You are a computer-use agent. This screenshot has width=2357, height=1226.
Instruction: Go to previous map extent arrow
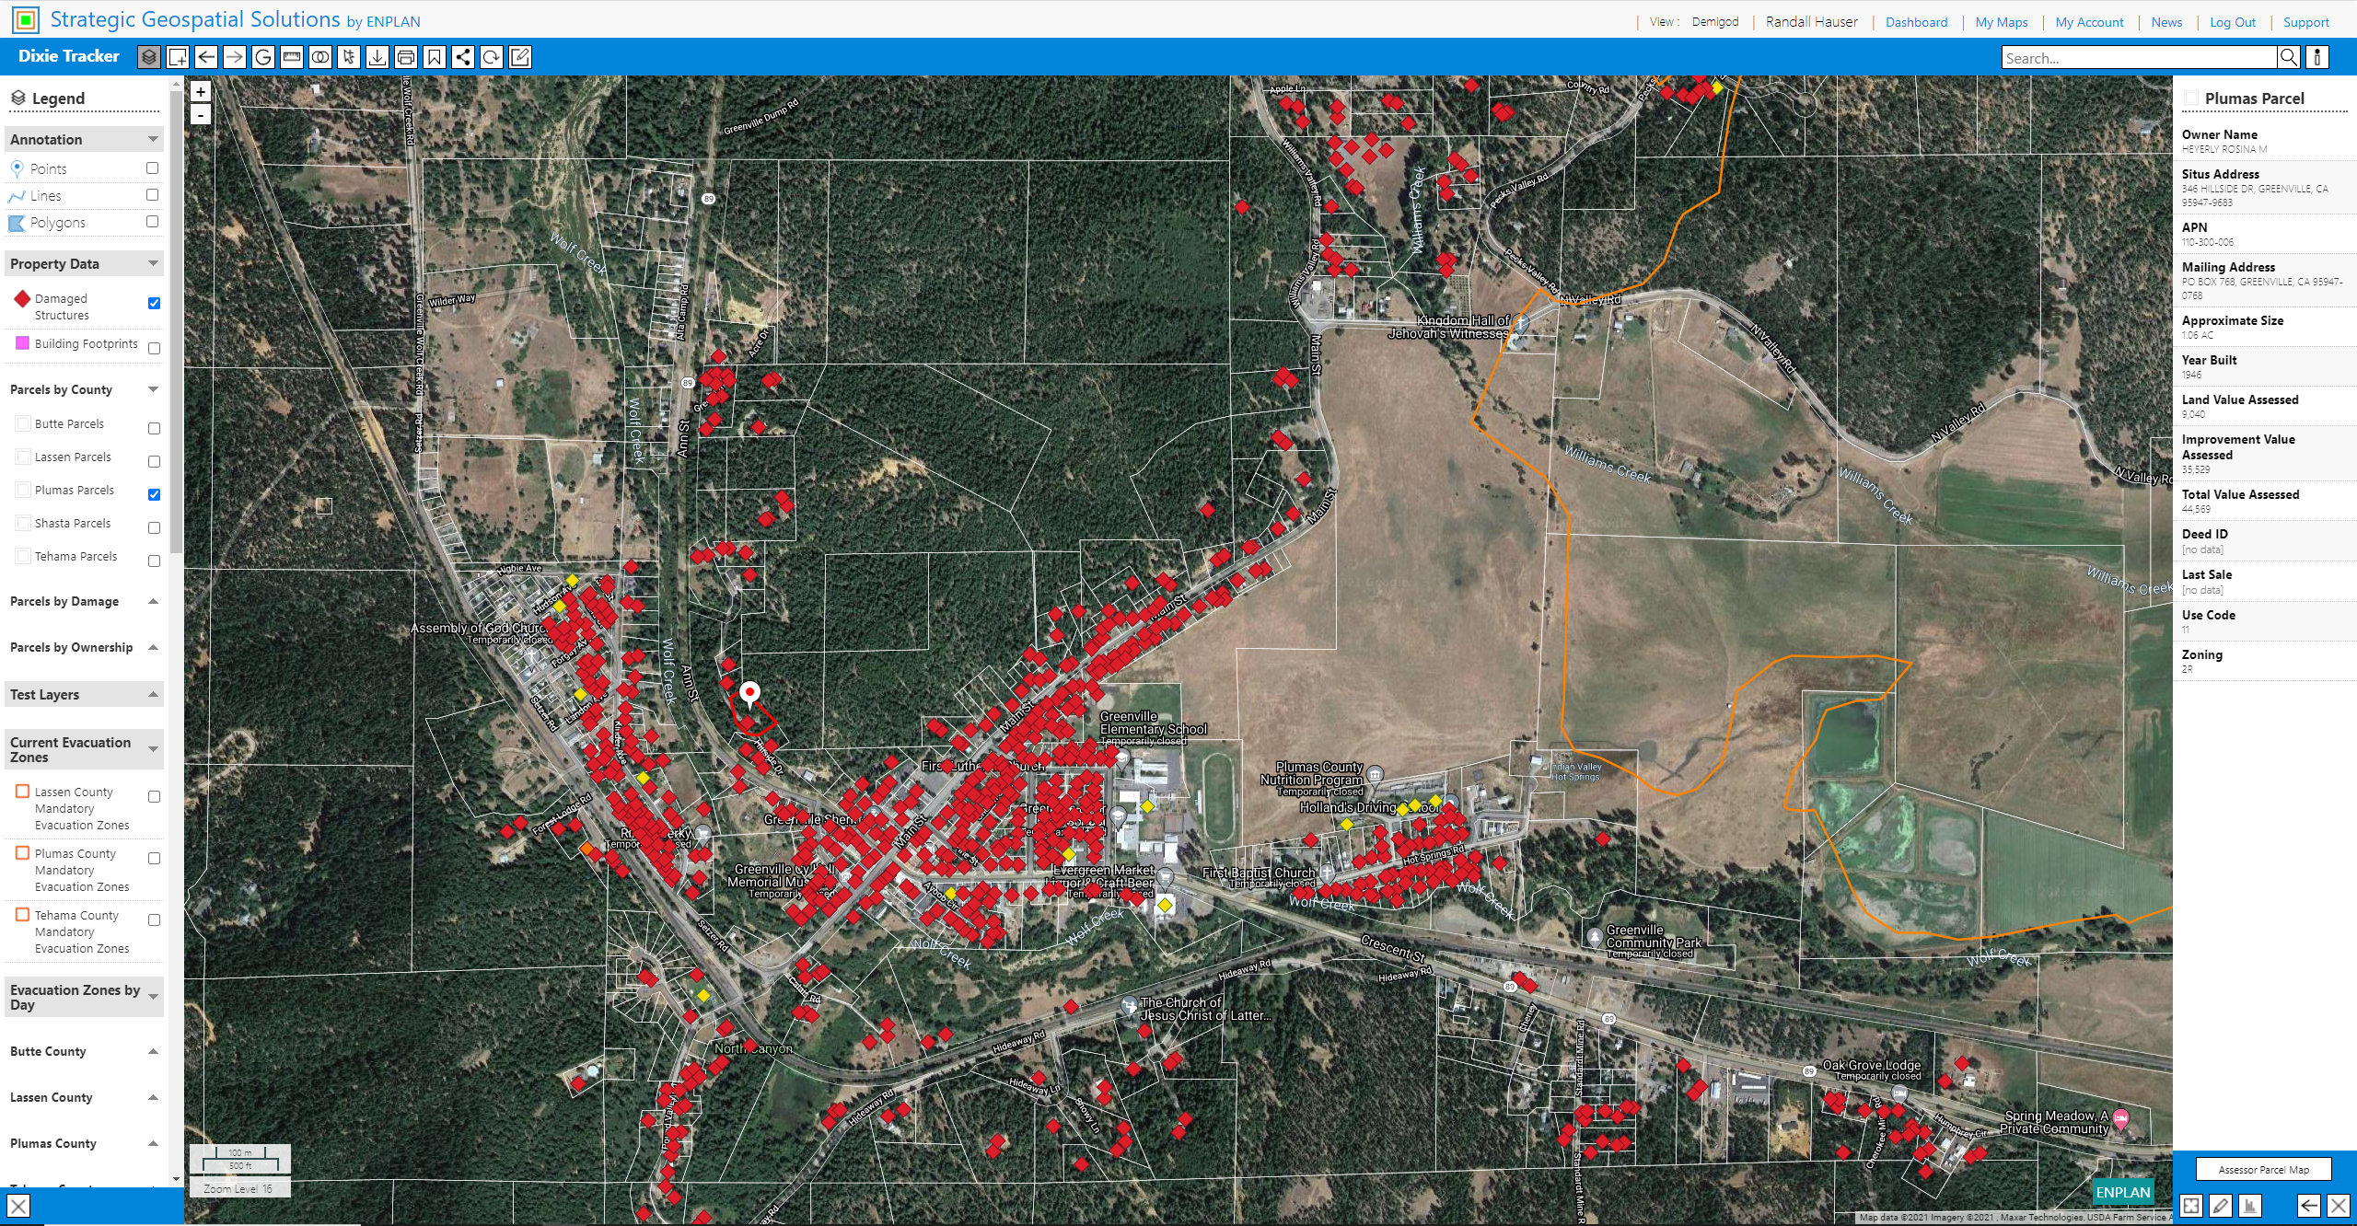pos(206,57)
